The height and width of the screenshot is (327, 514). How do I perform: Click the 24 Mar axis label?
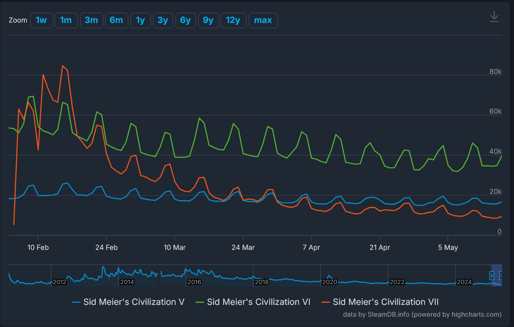click(243, 248)
